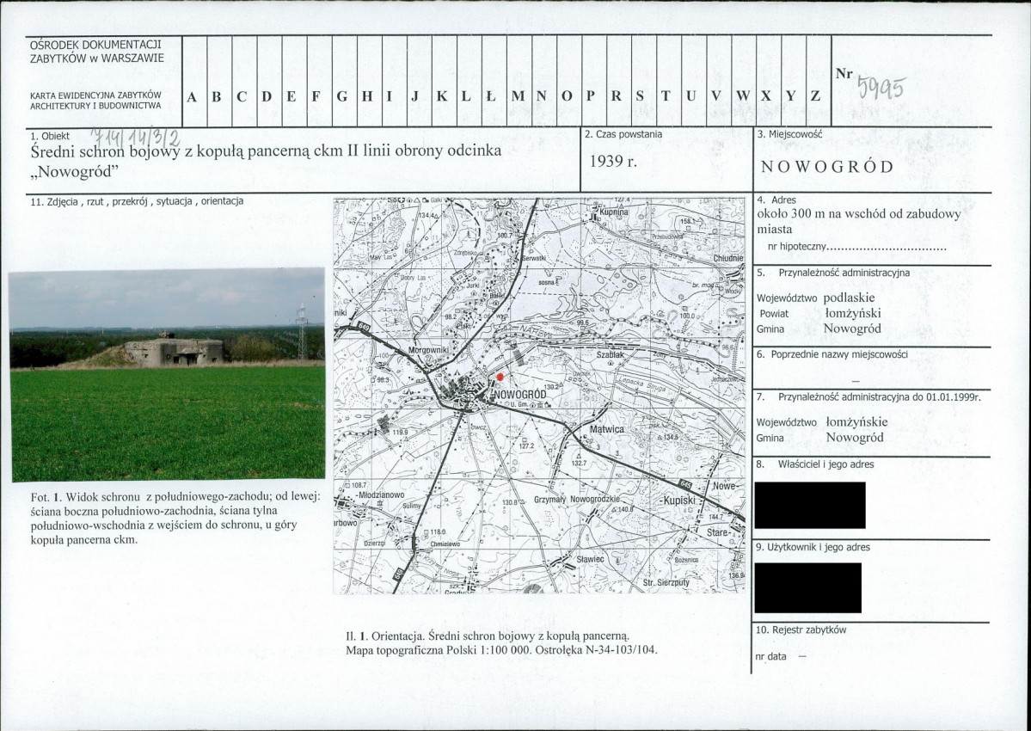
Task: Select "KARTA EWIDENCYJNA ZABYTKÓW ARCHITEKTURY I BUDOWNICTWA" text
Action: coord(95,100)
